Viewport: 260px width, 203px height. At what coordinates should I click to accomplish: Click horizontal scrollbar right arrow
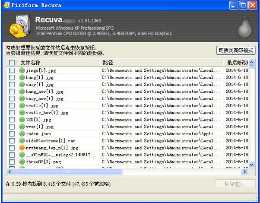(x=244, y=171)
